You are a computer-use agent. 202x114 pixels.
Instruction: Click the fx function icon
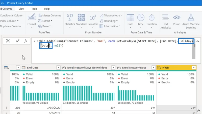tap(26, 41)
